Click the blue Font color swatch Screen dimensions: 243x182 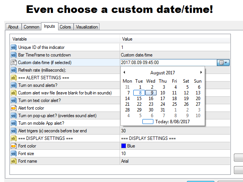[123, 146]
